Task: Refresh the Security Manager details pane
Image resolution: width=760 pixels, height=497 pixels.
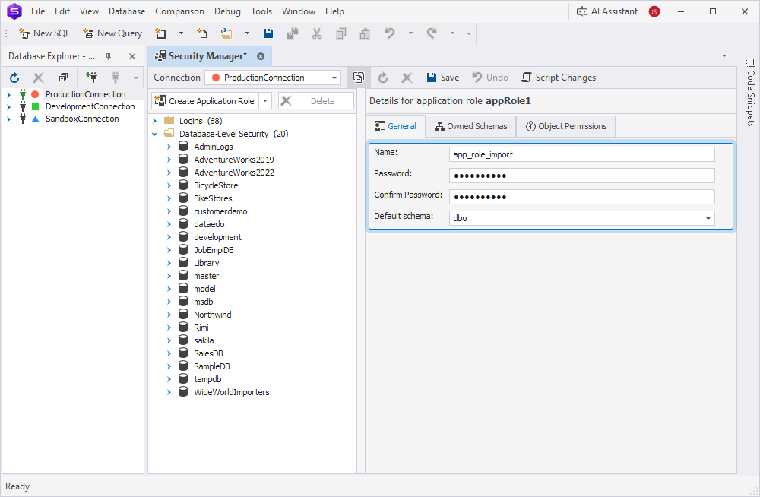Action: [x=382, y=77]
